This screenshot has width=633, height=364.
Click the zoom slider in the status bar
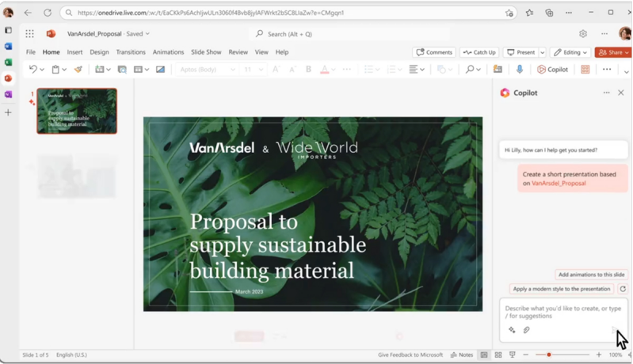(x=549, y=355)
